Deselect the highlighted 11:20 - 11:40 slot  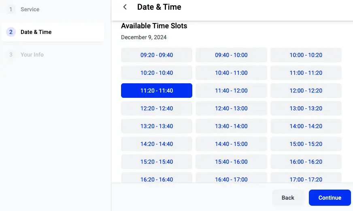[157, 91]
